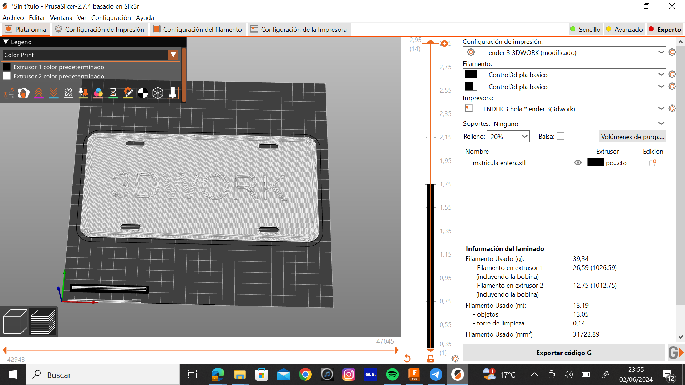Image resolution: width=685 pixels, height=385 pixels.
Task: Toggle seams visibility icon
Action: pos(68,93)
